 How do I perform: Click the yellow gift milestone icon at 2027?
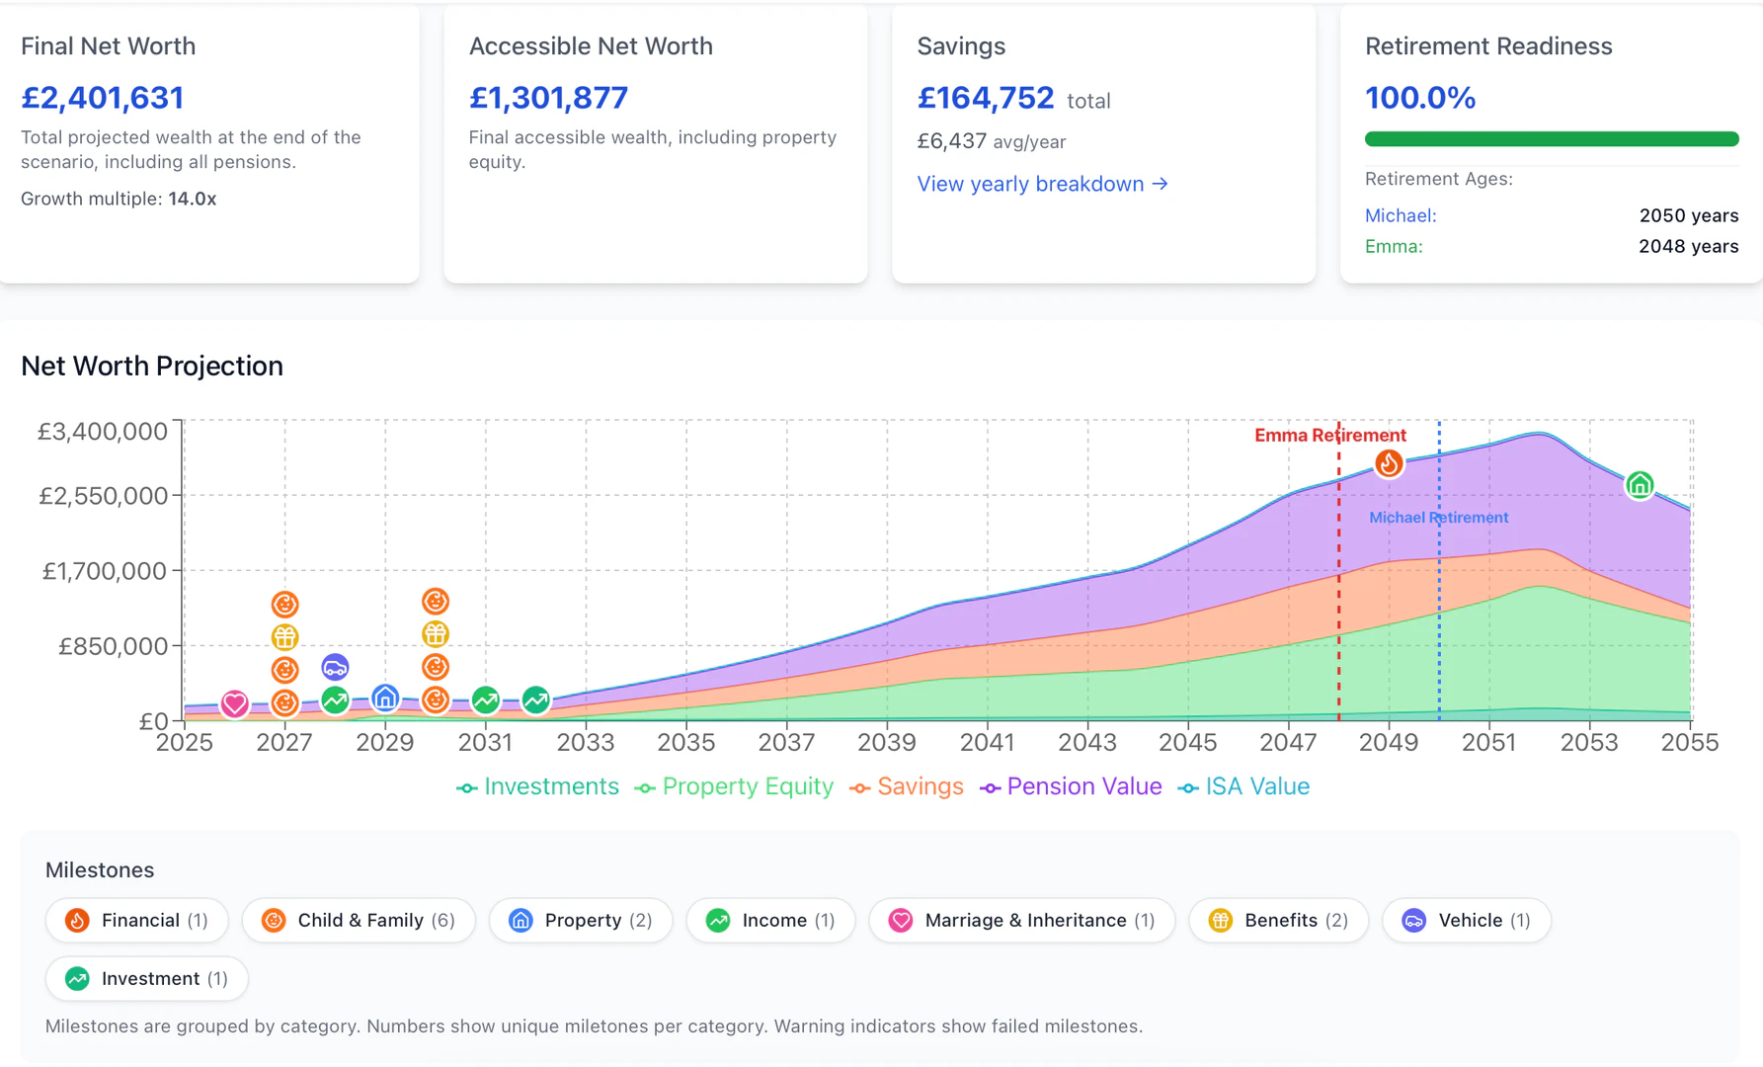tap(284, 635)
